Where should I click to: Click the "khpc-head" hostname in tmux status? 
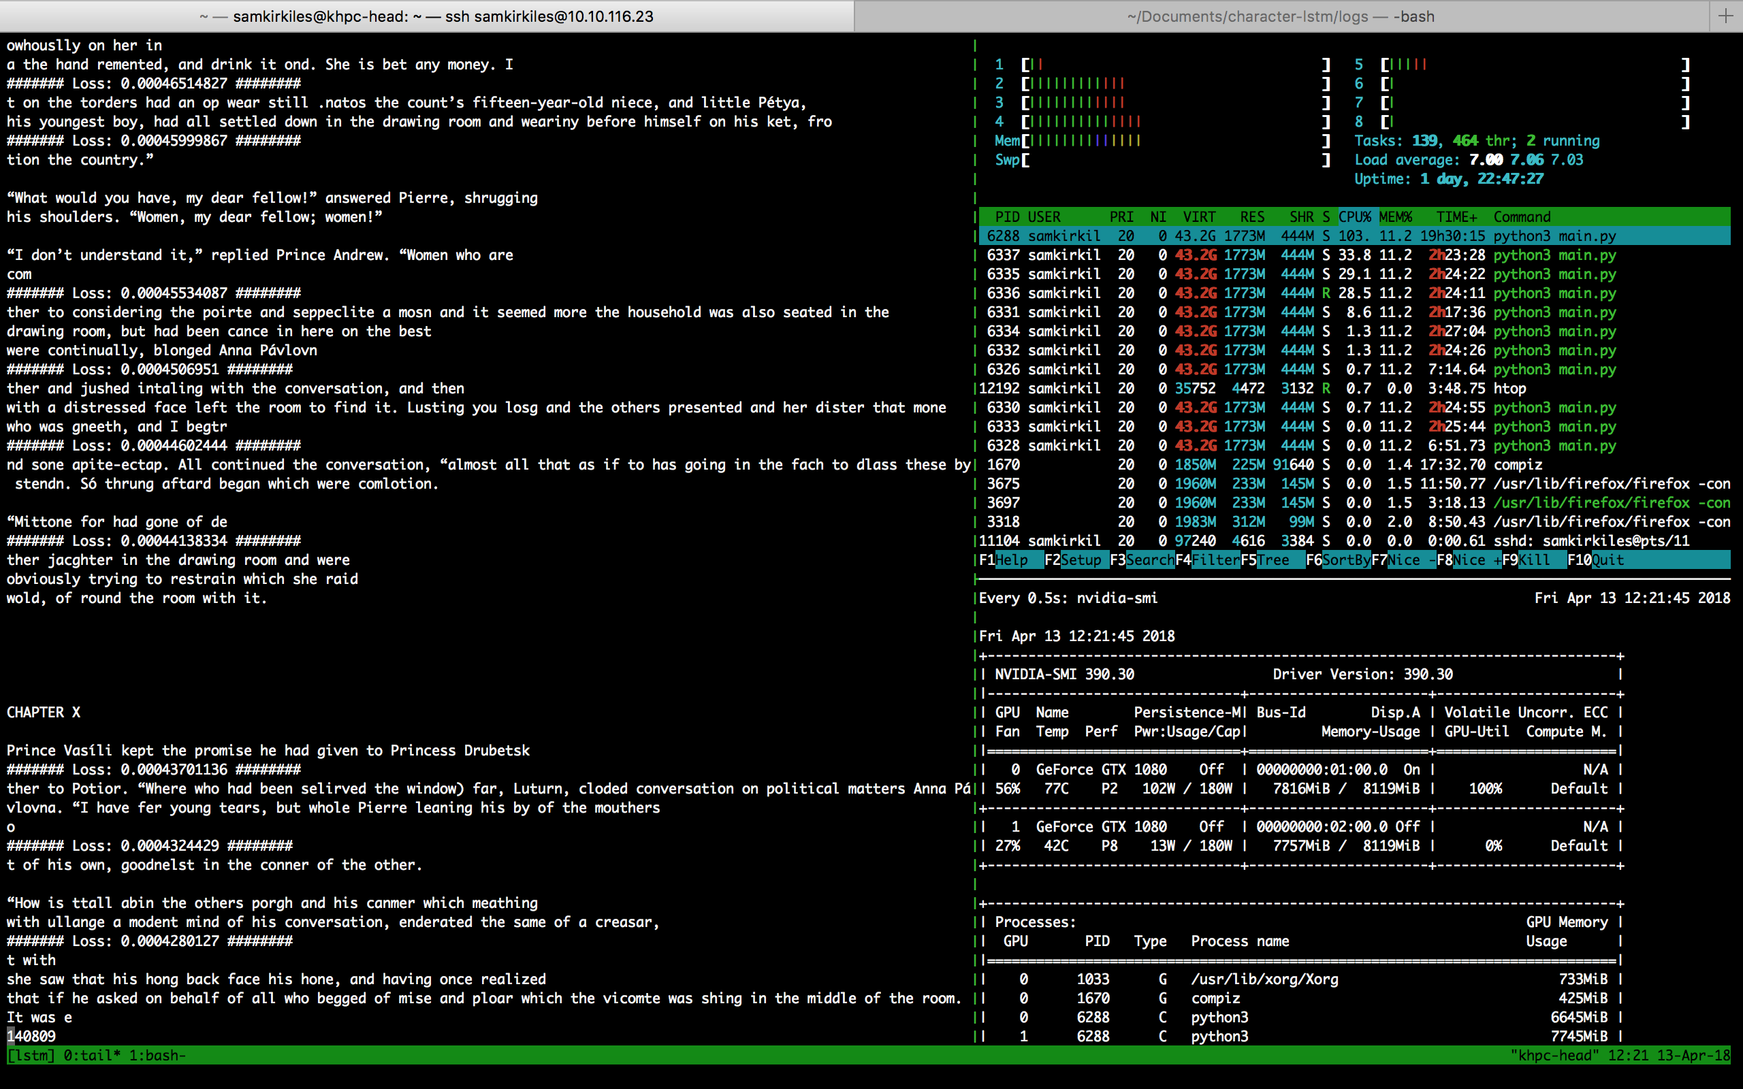[1554, 1056]
